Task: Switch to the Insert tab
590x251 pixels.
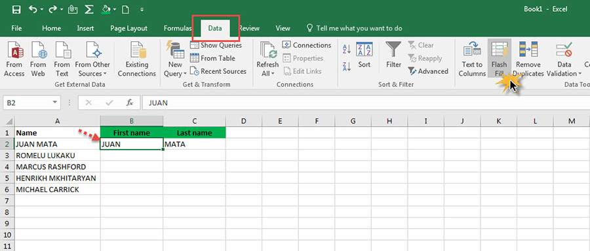Action: tap(85, 28)
